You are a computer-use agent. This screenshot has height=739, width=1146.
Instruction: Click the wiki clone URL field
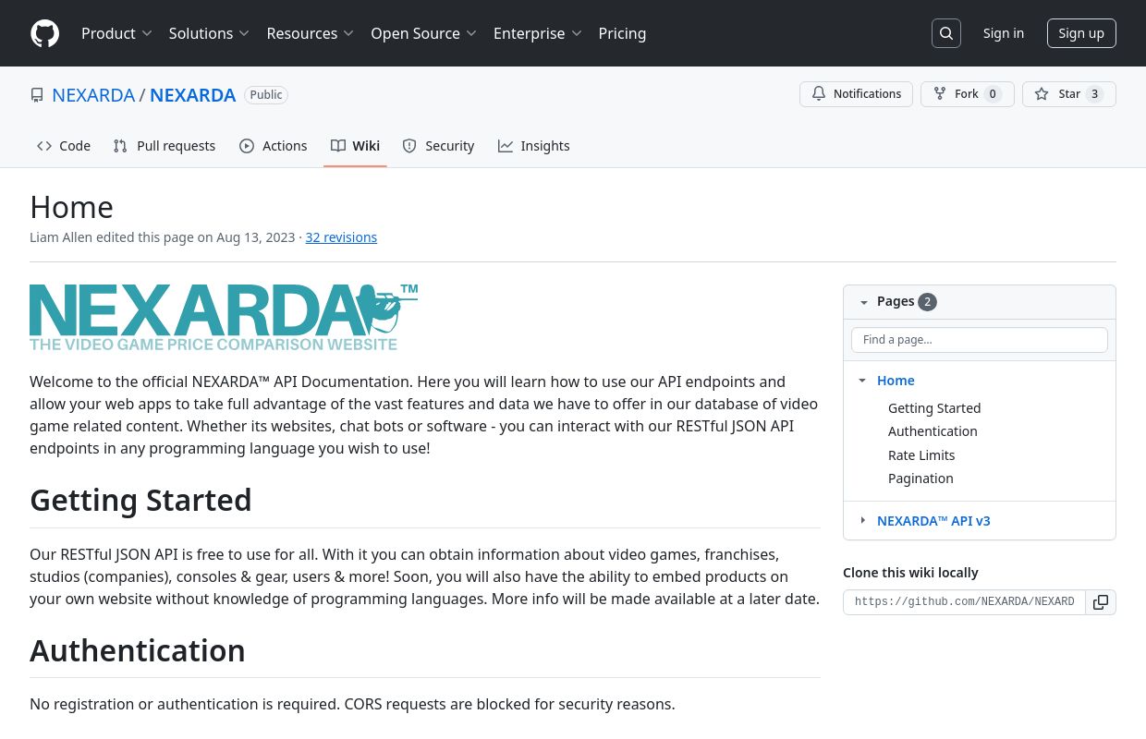[964, 602]
